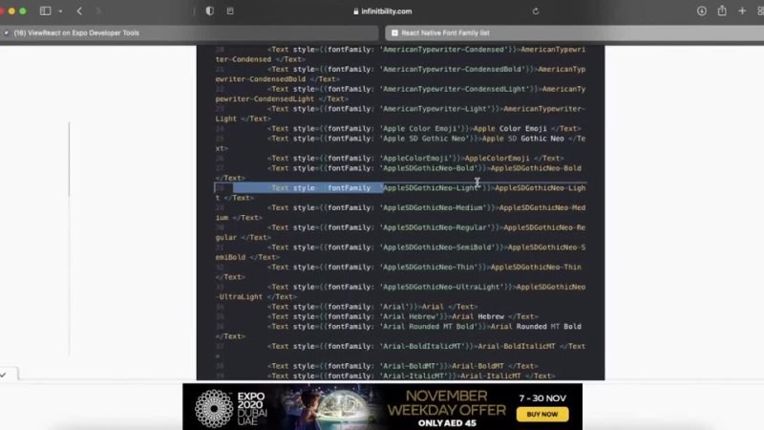The height and width of the screenshot is (430, 764).
Task: Click the 'AmericanTypewriter-CondensedBold' code line
Action: coord(400,75)
